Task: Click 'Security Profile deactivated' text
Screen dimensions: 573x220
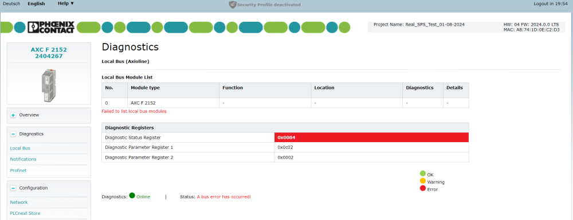Action: coord(269,5)
